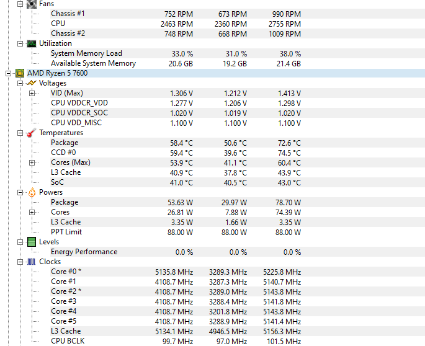This screenshot has width=425, height=346.
Task: Select the L3 Cache temperature row
Action: (238, 172)
